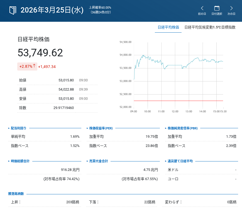The width and height of the screenshot is (242, 208).
Task: Switch to the 日経平均株価 tab
Action: [x=168, y=27]
